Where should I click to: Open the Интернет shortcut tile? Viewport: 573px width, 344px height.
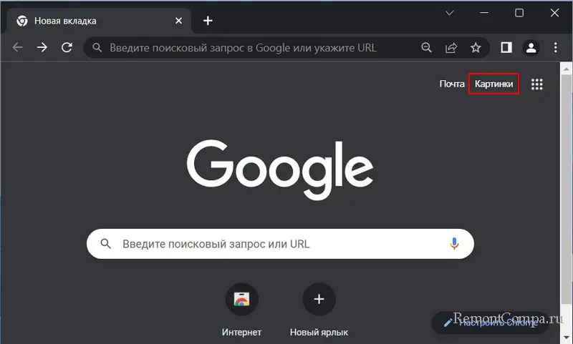pyautogui.click(x=241, y=300)
